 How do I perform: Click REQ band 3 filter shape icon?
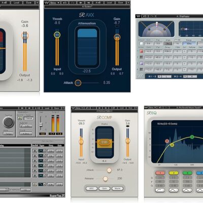187,190
